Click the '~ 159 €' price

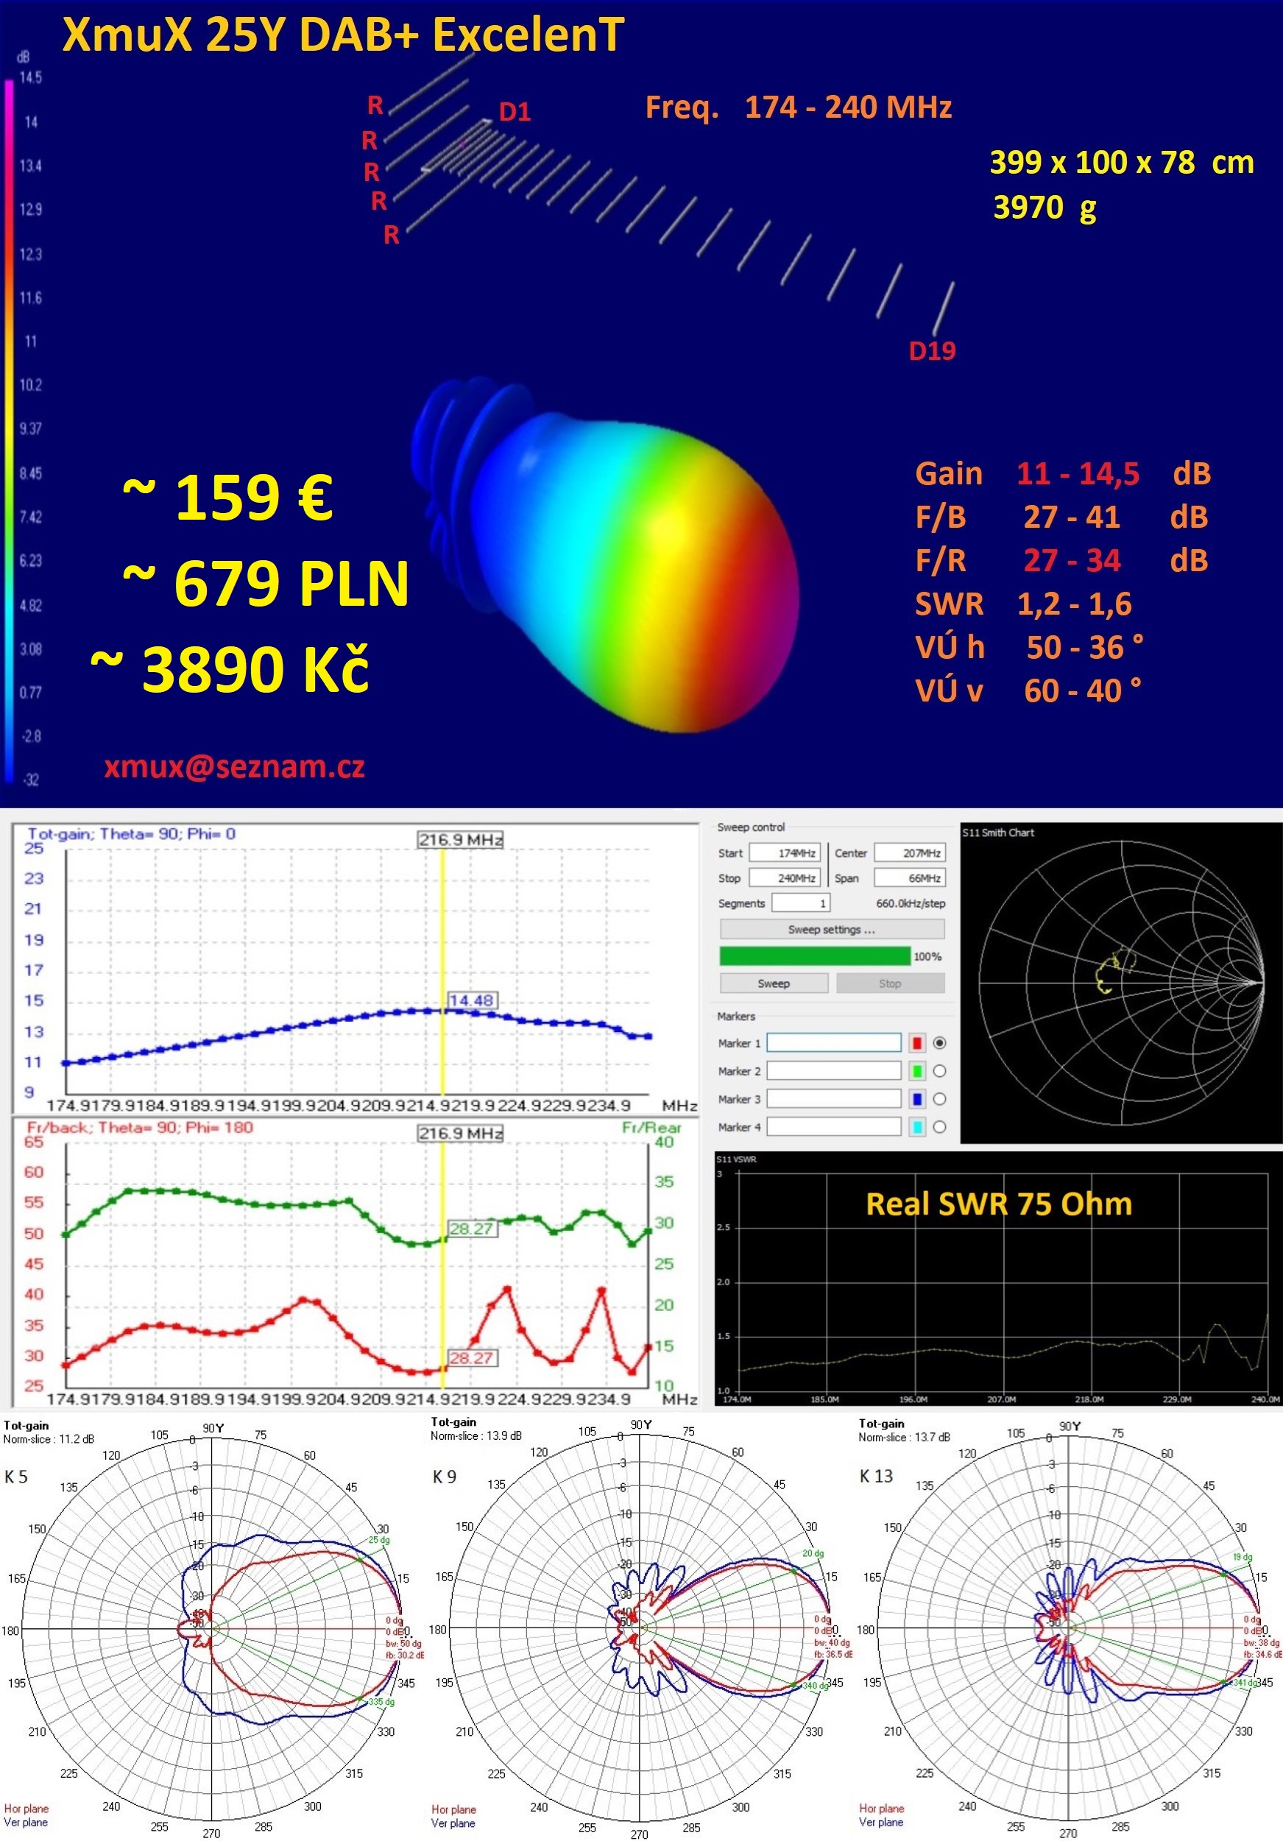[227, 497]
